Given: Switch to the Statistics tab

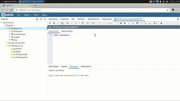Looking at the screenshot, I should (x=81, y=19).
